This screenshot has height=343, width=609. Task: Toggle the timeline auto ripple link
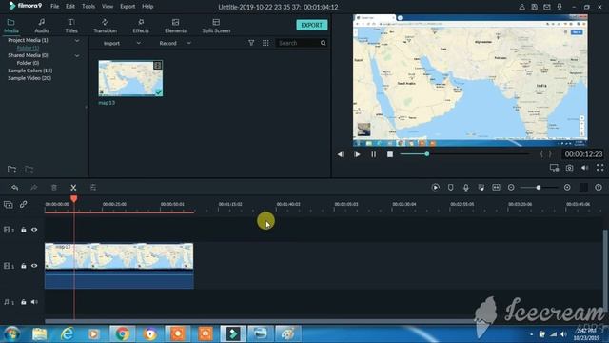coord(23,204)
